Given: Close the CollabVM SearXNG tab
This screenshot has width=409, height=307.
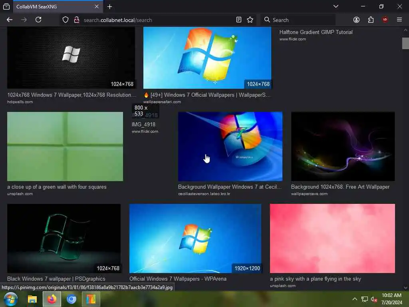Looking at the screenshot, I should pos(97,6).
